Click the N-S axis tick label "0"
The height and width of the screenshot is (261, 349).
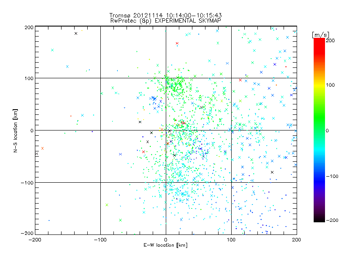32,130
